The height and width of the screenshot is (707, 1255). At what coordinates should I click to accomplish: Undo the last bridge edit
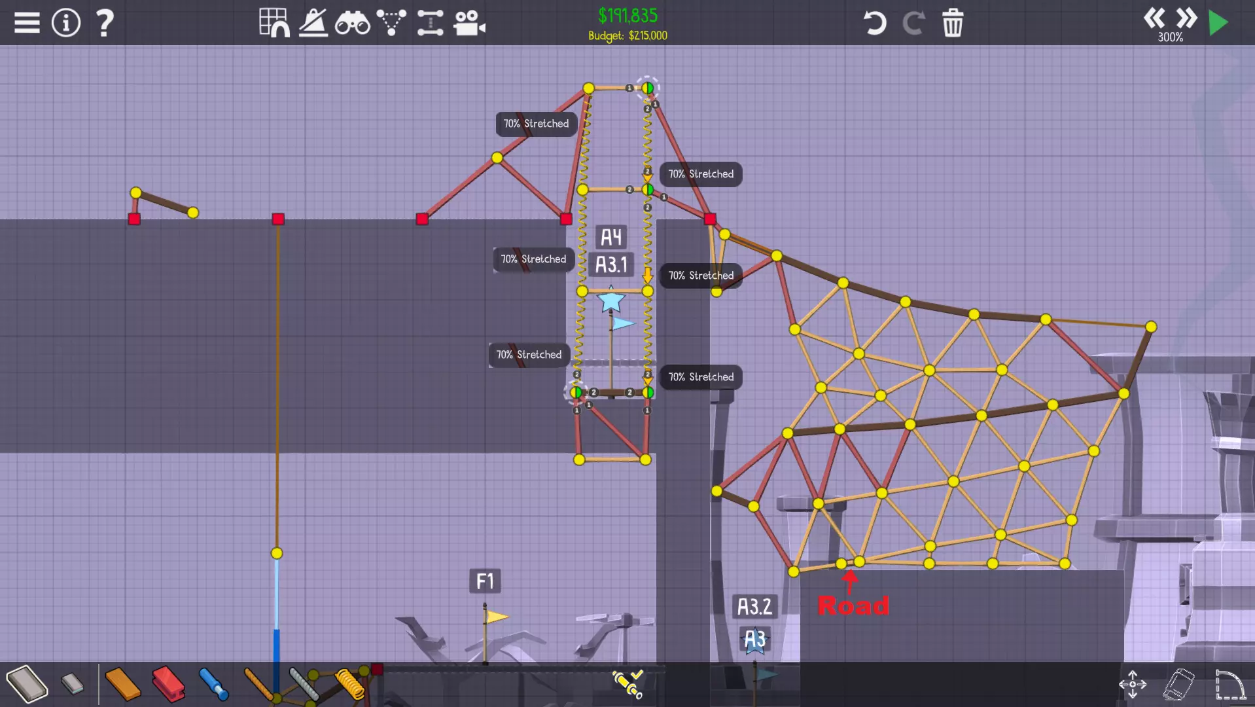point(874,23)
